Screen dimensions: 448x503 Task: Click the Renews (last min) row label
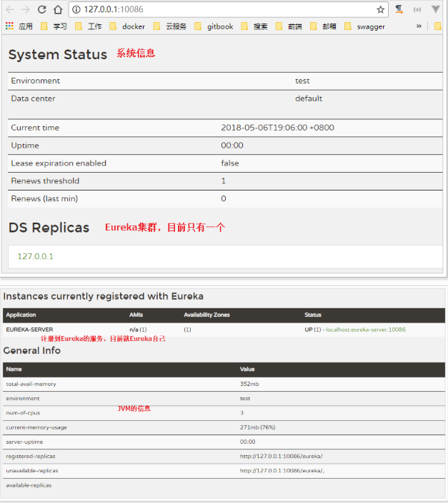[x=44, y=198]
